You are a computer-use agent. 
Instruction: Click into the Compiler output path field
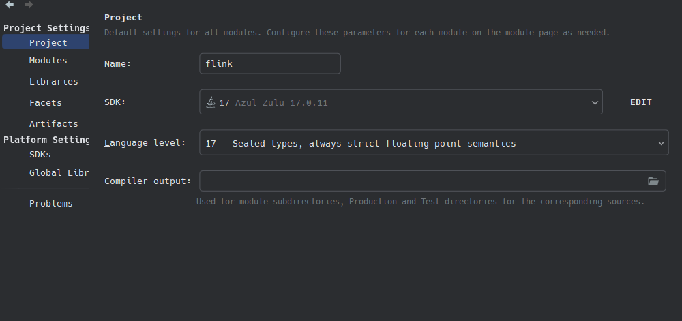[x=422, y=181]
